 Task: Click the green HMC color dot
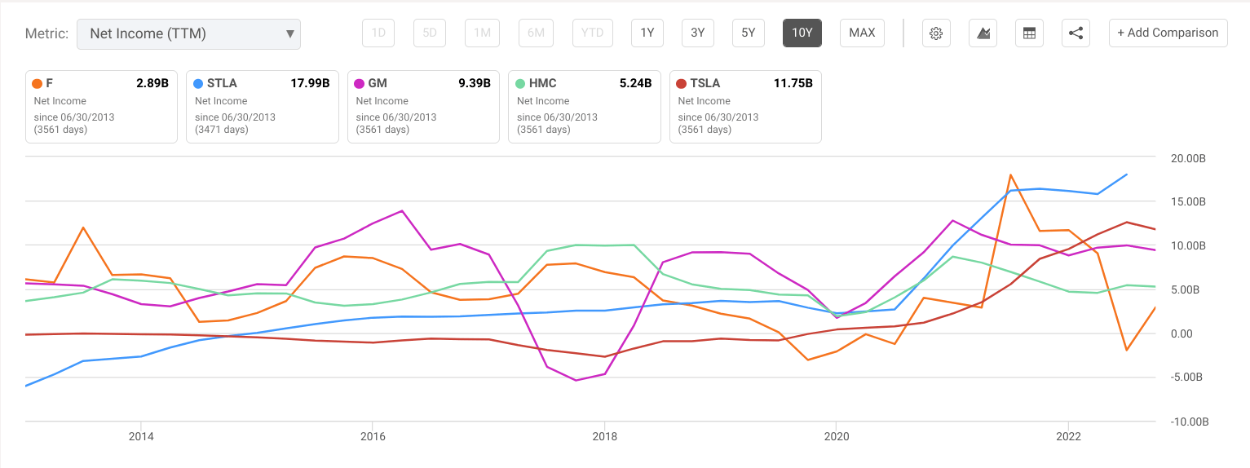[x=520, y=83]
